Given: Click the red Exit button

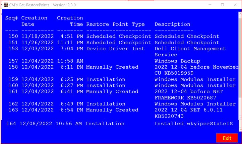Looking at the screenshot, I should click(x=227, y=138).
